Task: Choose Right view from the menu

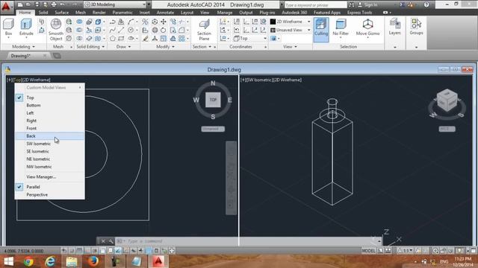Action: [x=50, y=121]
